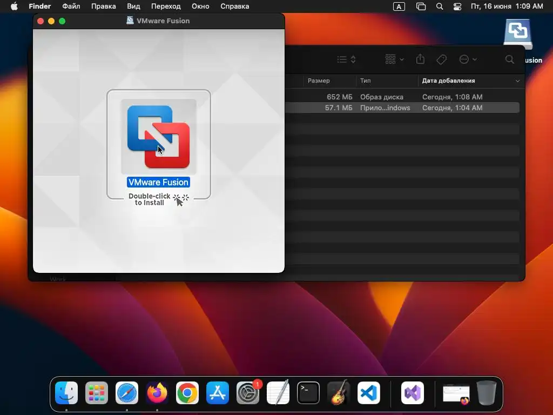Open the Окно menu
The image size is (553, 415).
(200, 6)
